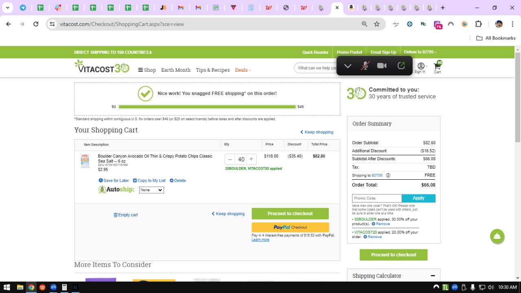Open a new browser tab
This screenshot has width=521, height=293.
pos(443,7)
